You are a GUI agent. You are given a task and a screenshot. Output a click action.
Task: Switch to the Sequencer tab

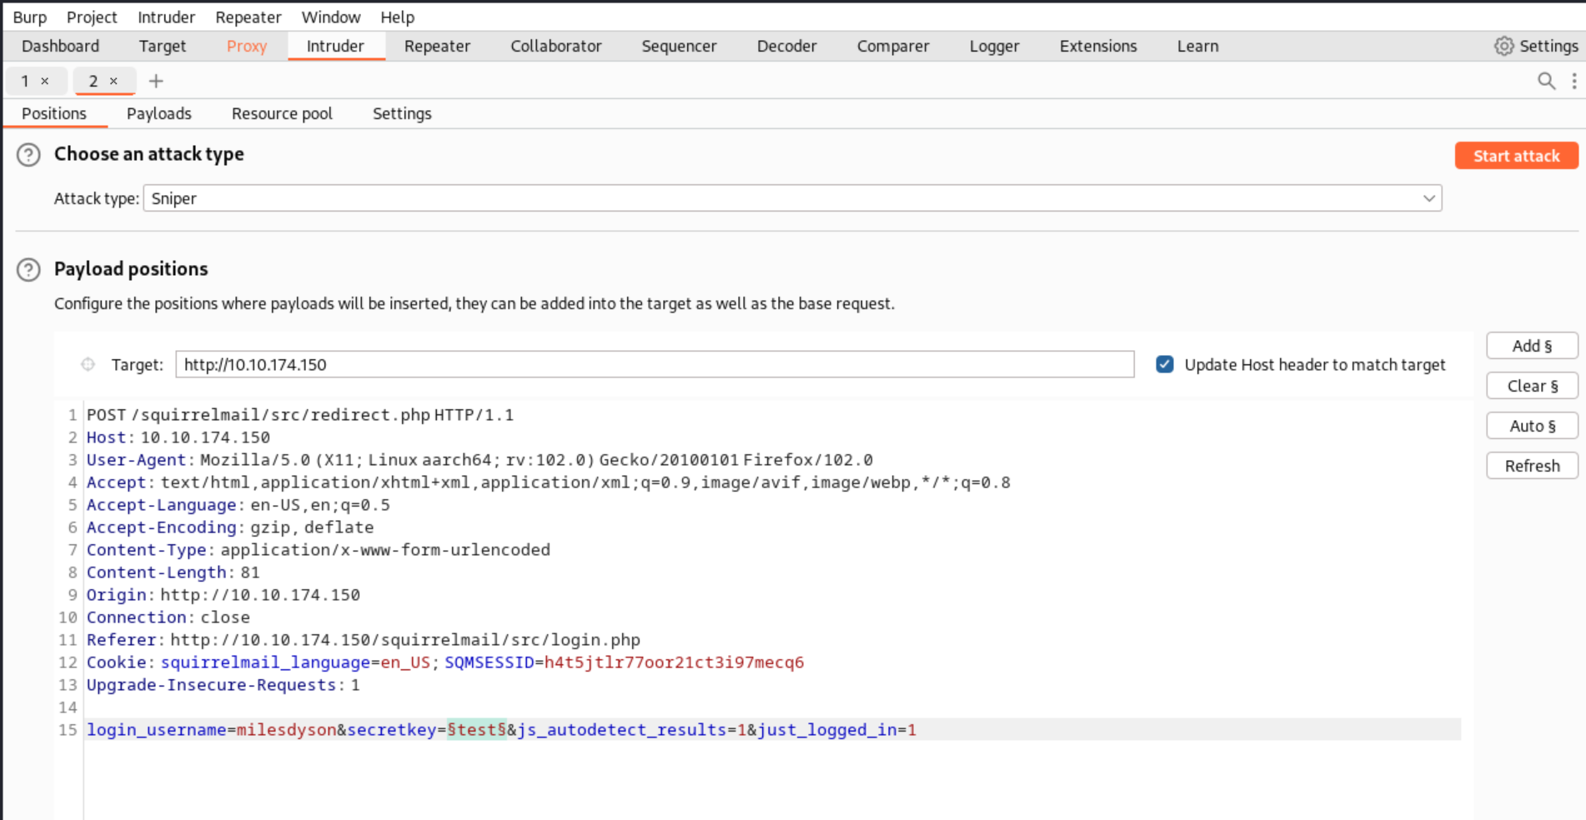coord(679,46)
